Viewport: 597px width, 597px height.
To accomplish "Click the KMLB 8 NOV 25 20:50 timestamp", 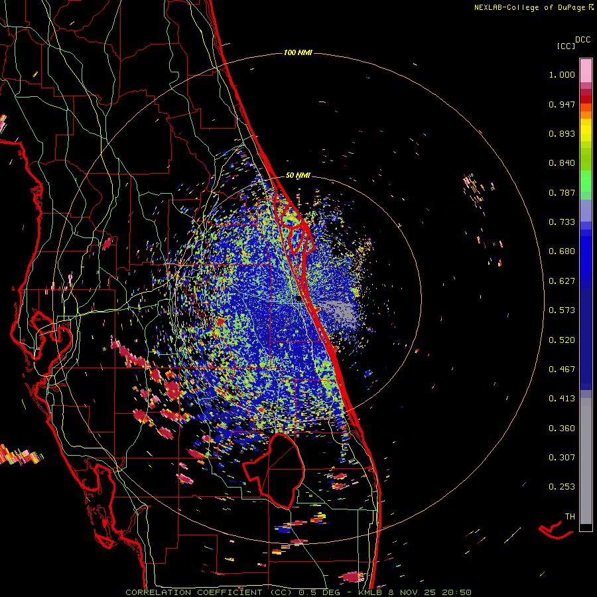I will [x=415, y=592].
